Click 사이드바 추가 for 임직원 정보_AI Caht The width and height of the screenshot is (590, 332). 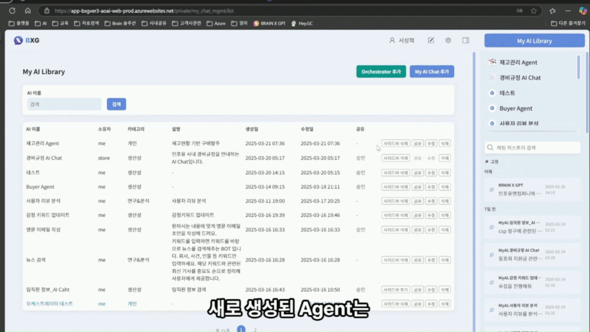[x=395, y=289]
